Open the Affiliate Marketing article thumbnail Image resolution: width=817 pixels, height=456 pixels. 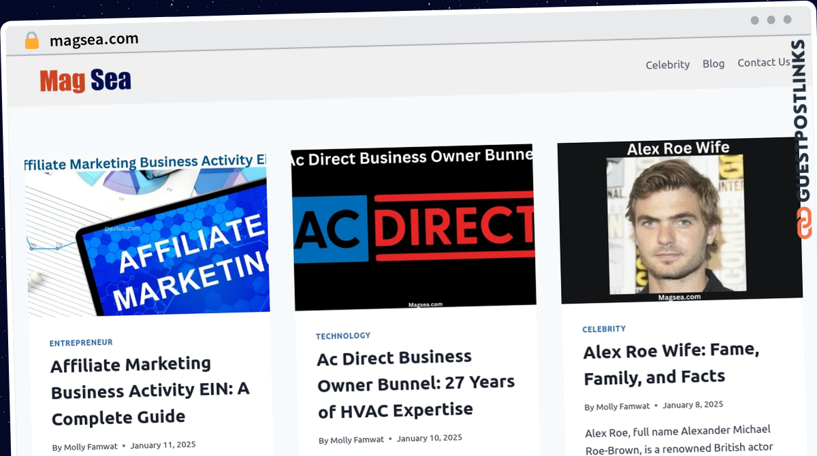coord(146,235)
